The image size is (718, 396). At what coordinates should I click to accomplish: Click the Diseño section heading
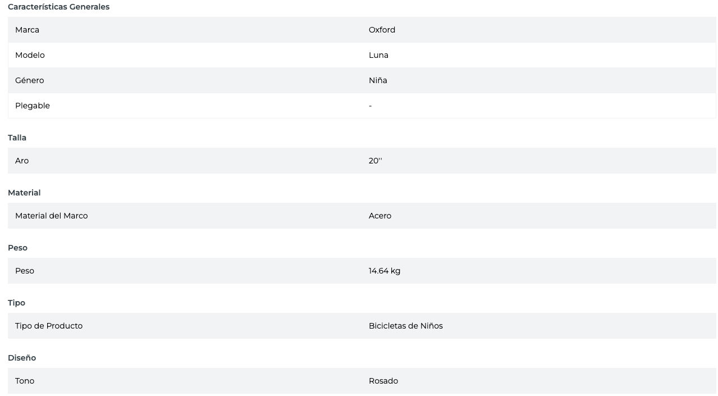[22, 358]
